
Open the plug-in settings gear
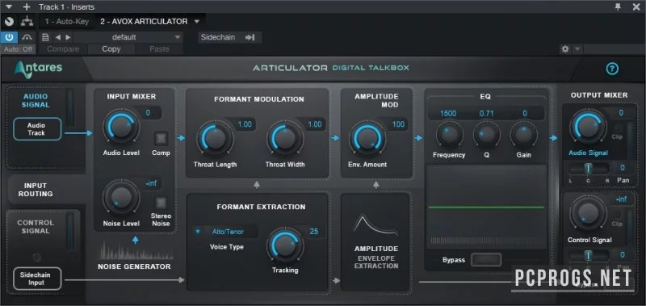click(565, 49)
